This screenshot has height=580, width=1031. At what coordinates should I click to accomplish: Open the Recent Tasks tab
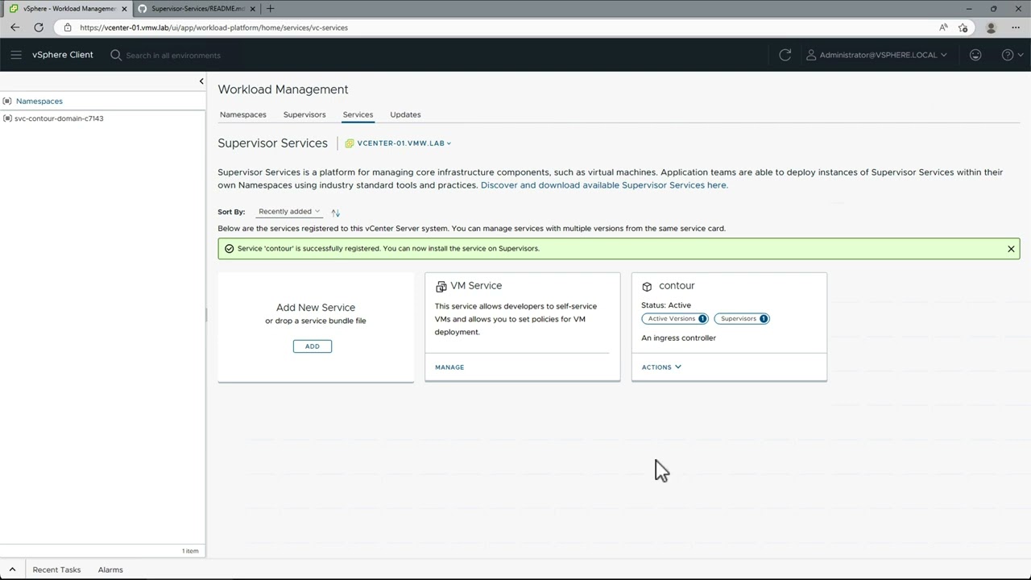coord(56,570)
